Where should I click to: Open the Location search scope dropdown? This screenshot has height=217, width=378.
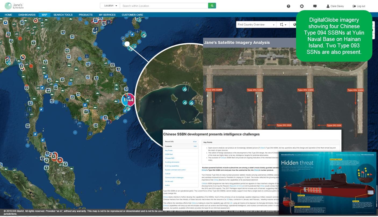coord(110,6)
